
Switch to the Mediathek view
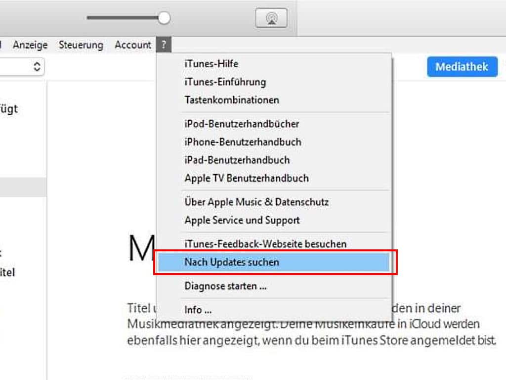click(462, 67)
